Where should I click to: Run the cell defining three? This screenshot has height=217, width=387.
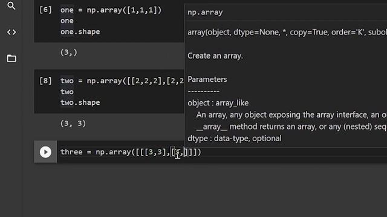click(x=45, y=152)
